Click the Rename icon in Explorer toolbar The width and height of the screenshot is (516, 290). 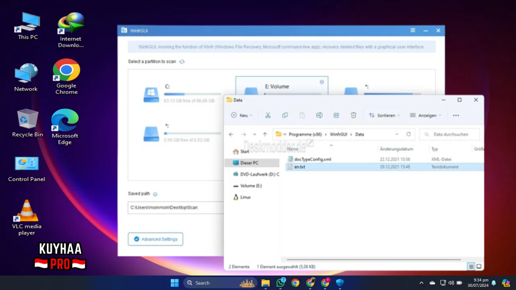[319, 115]
